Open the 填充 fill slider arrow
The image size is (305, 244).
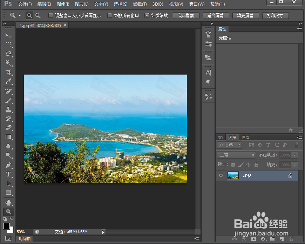coord(295,165)
